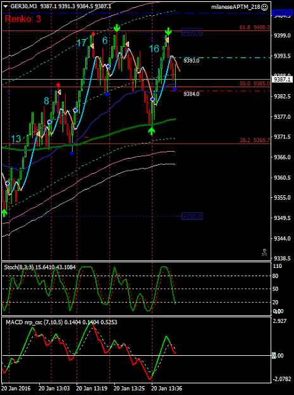Select the Fibonacci '38.2 9369.7' label
Viewport: 294px width, 395px height.
pos(255,140)
